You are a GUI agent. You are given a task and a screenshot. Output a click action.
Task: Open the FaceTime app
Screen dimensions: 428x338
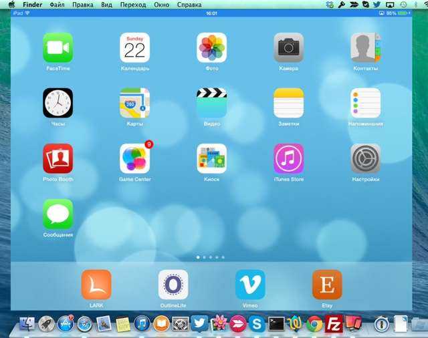pyautogui.click(x=58, y=47)
